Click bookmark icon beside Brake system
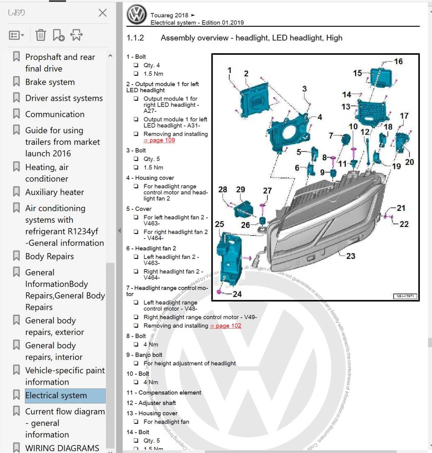Viewport: 432px width, 453px height. [16, 82]
